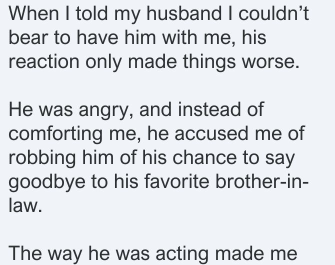Click the word "robbing" in second paragraph
335x265 pixels.
pyautogui.click(x=42, y=157)
